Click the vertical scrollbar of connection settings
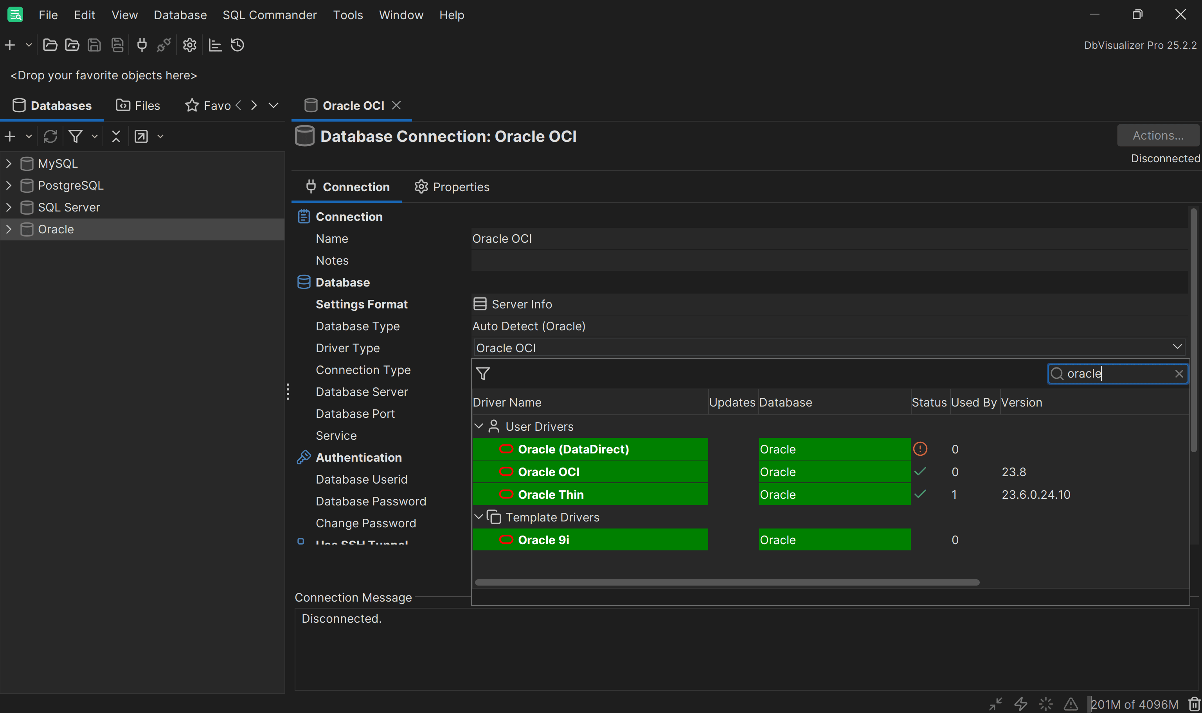The image size is (1202, 713). [x=1194, y=331]
